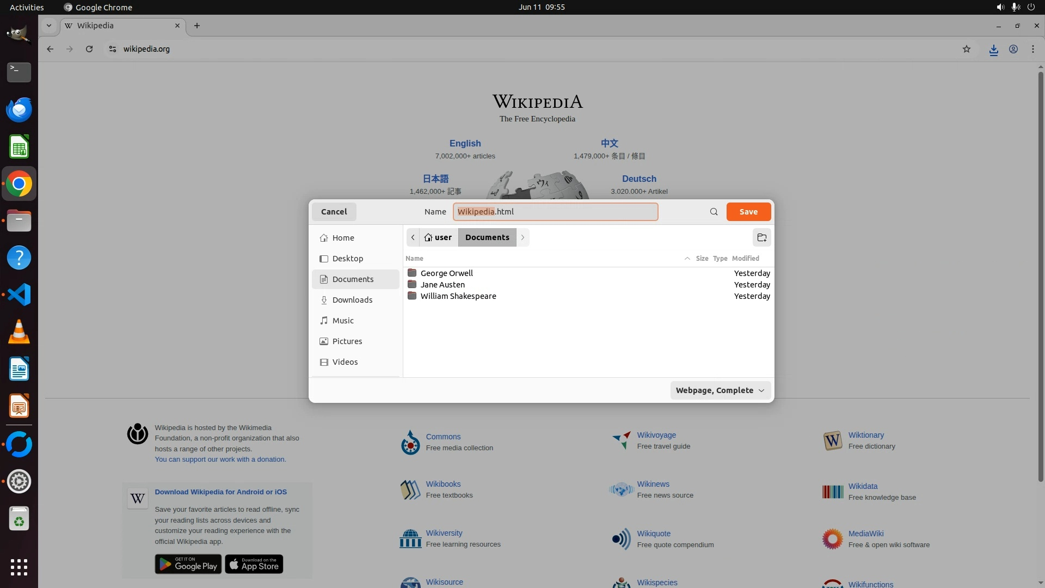Go to next path with right chevron
Image resolution: width=1045 pixels, height=588 pixels.
pos(522,237)
